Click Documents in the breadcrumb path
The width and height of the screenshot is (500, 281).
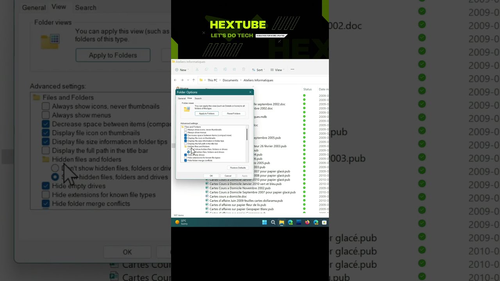tap(230, 80)
